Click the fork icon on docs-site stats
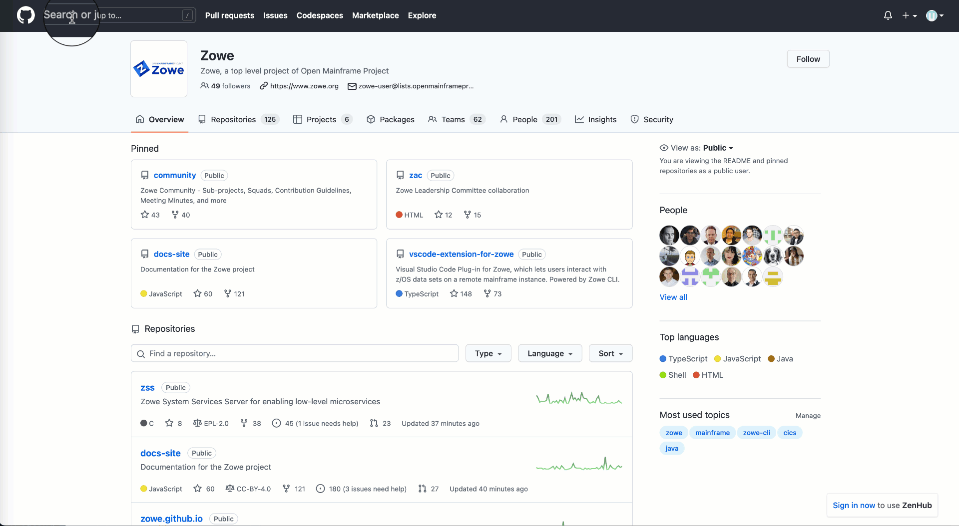The width and height of the screenshot is (959, 526). 286,489
